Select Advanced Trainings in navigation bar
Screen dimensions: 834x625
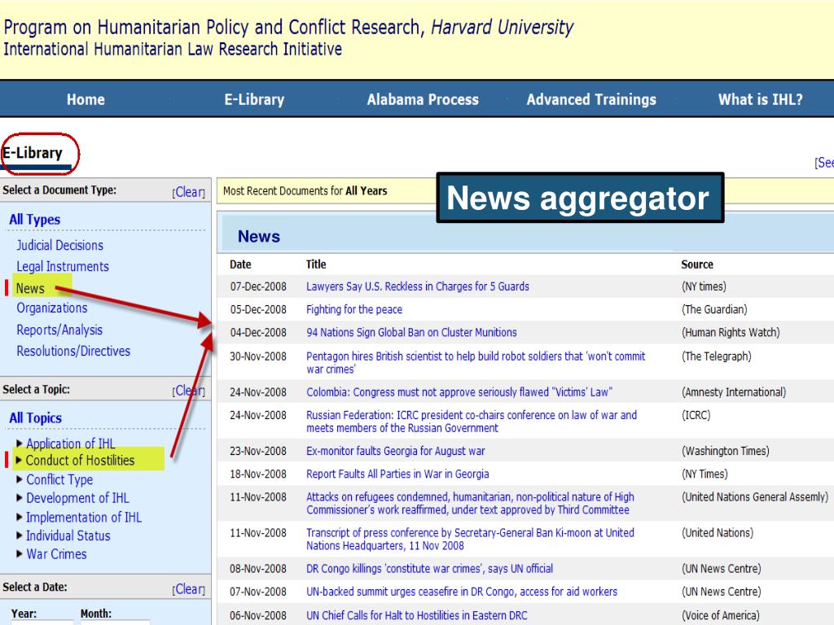591,100
